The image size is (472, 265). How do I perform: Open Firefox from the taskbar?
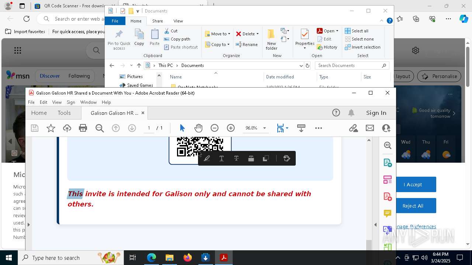187,258
